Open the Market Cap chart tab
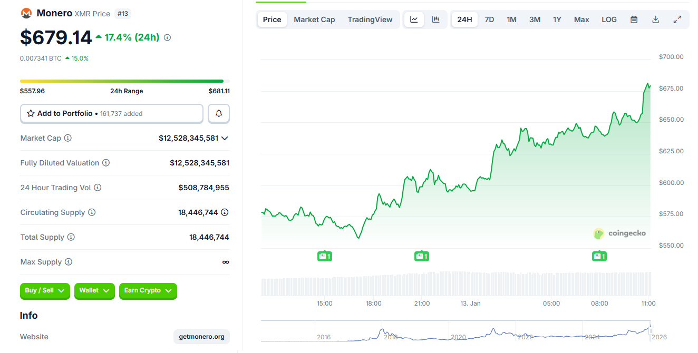698x353 pixels. click(x=314, y=19)
